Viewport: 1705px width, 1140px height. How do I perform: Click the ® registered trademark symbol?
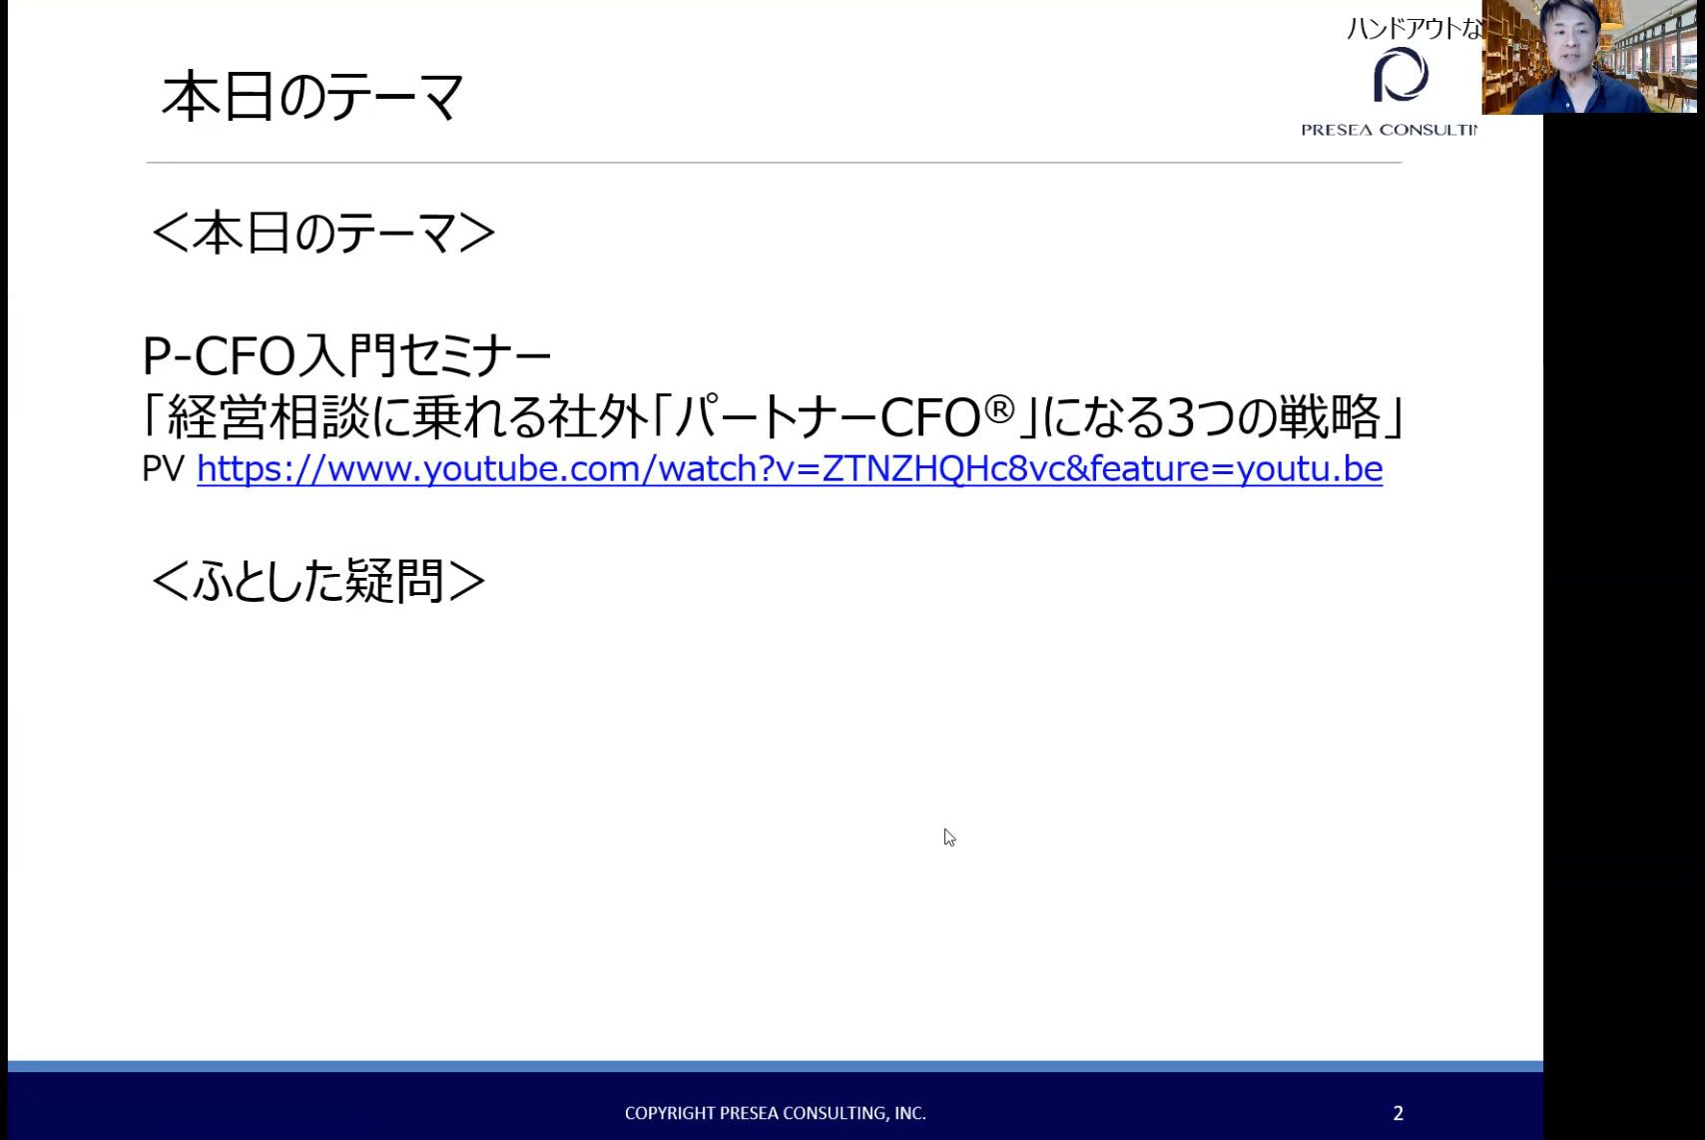[x=998, y=408]
